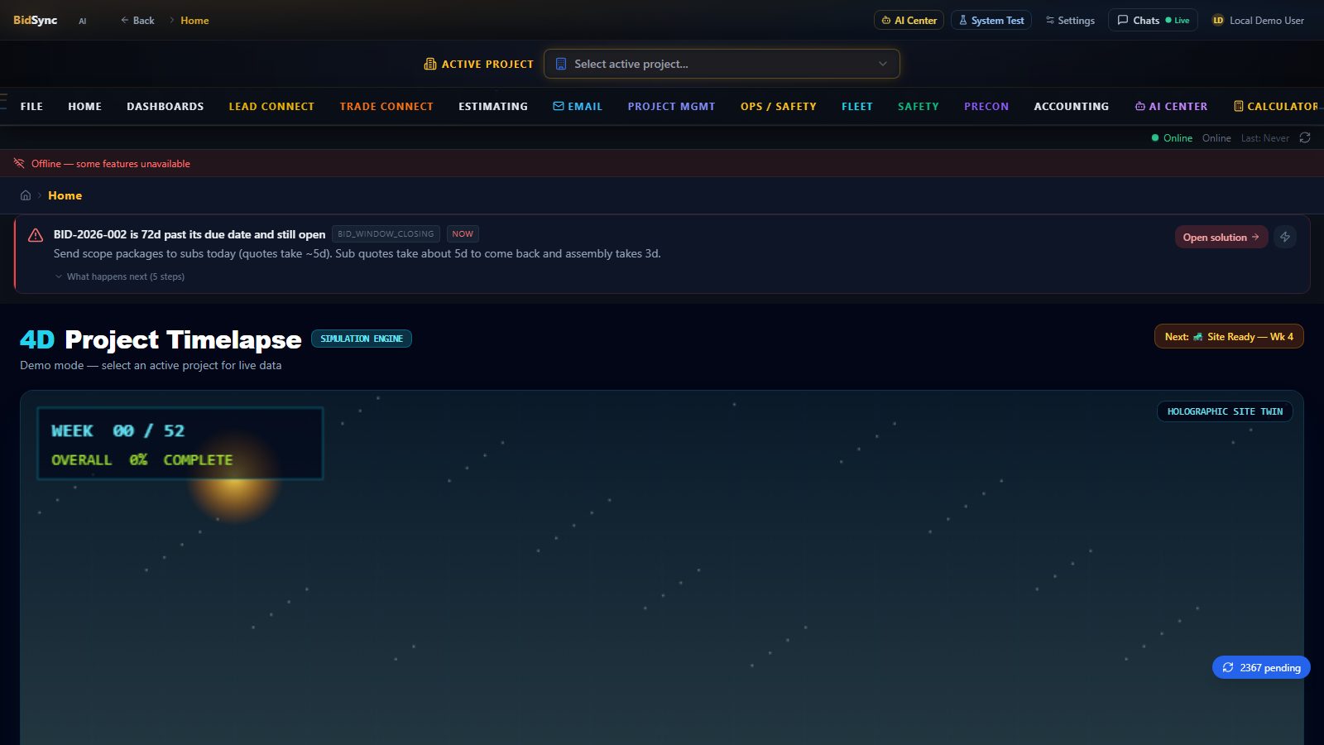Image resolution: width=1324 pixels, height=745 pixels.
Task: Launch System Test from the top bar
Action: pyautogui.click(x=991, y=20)
